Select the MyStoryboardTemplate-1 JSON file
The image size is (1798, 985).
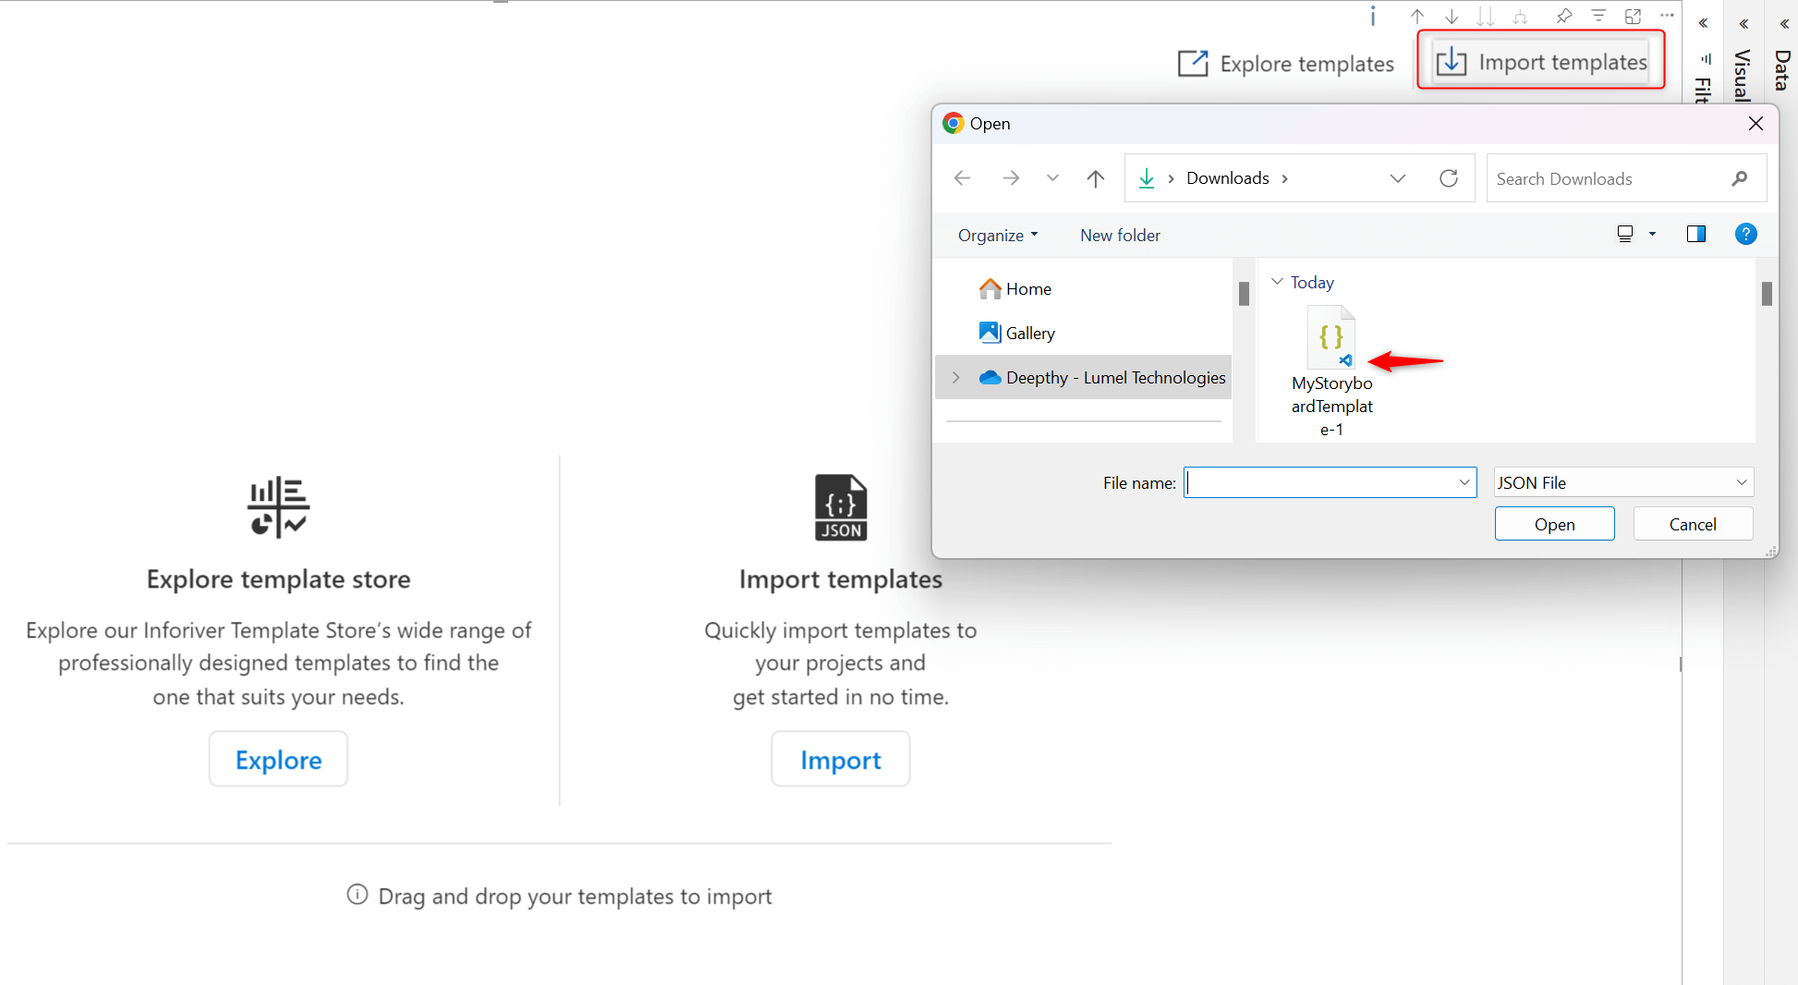tap(1331, 371)
